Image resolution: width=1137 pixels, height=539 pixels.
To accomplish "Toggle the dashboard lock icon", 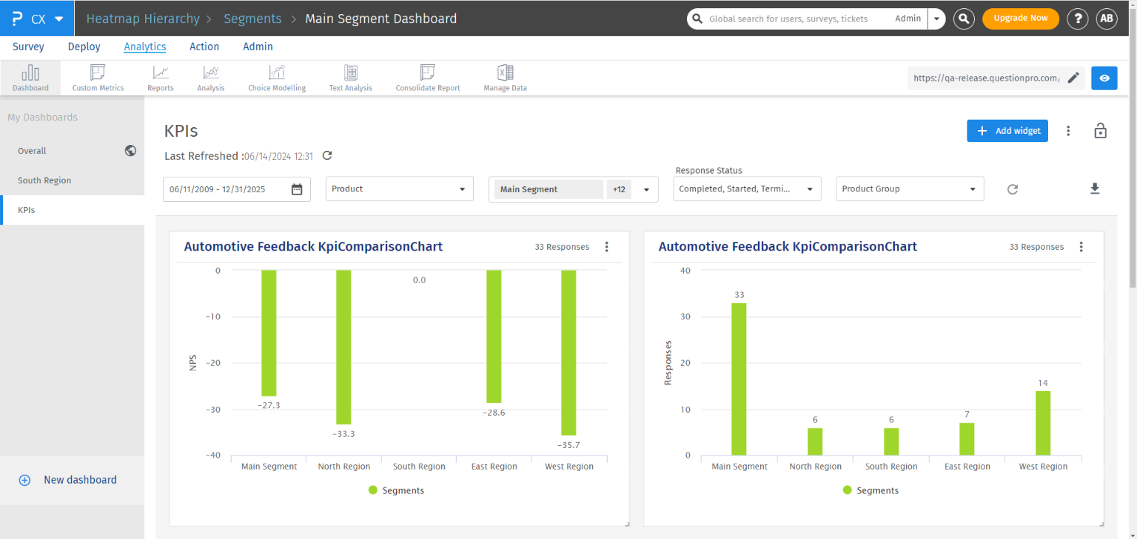I will pyautogui.click(x=1100, y=131).
